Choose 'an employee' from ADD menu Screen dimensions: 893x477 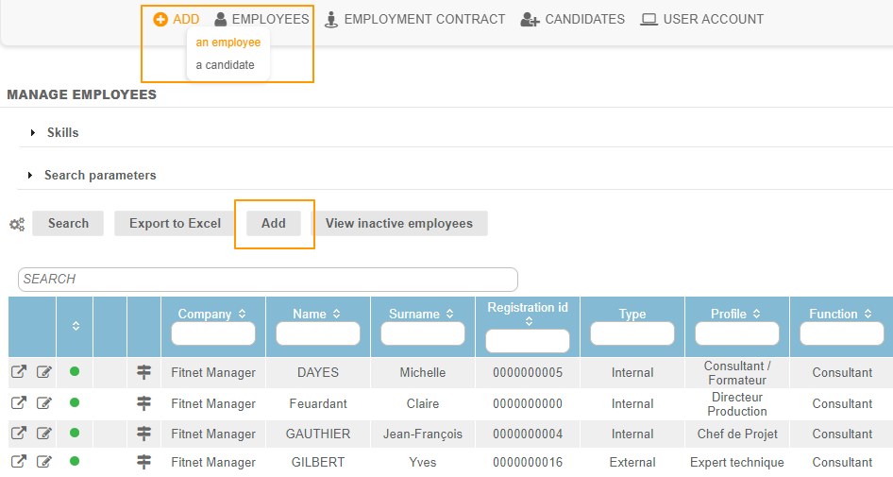(227, 43)
